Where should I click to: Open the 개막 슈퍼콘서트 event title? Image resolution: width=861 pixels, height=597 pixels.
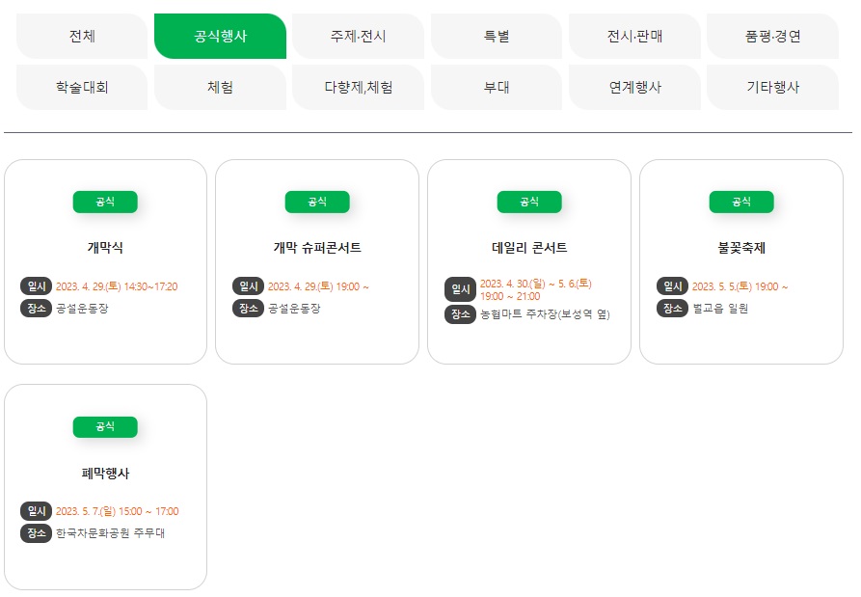click(x=317, y=248)
